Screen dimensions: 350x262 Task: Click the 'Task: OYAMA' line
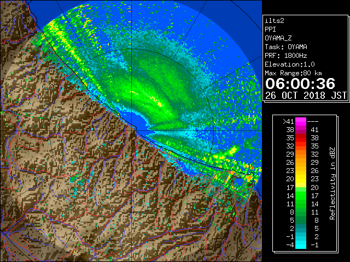click(x=286, y=47)
